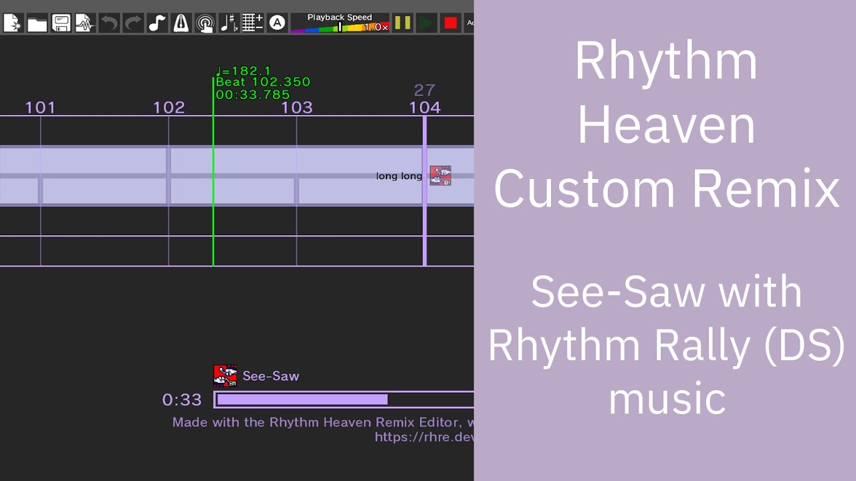The width and height of the screenshot is (856, 481).
Task: Click beat marker 104 on timeline
Action: click(425, 108)
